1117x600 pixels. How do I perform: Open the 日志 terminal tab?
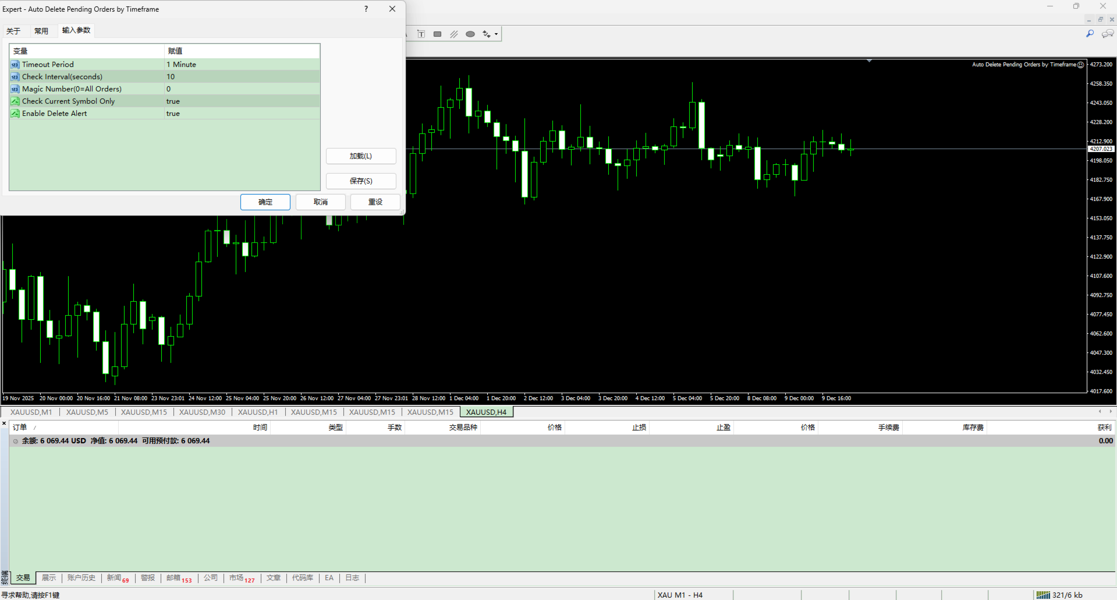353,578
